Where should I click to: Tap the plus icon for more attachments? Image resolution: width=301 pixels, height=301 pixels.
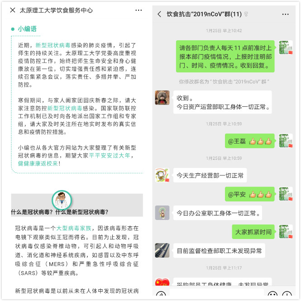pyautogui.click(x=287, y=294)
